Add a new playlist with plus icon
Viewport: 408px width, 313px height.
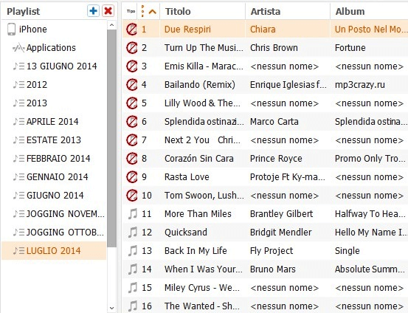click(x=93, y=11)
